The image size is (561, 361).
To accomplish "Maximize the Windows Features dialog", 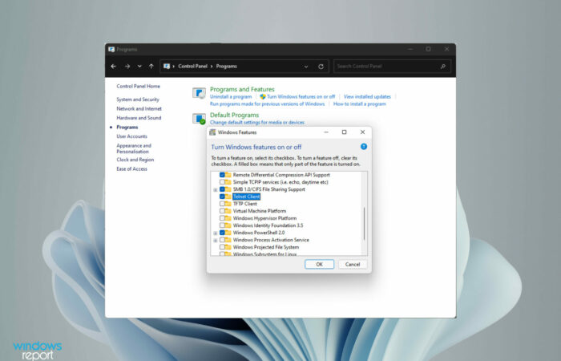I will [x=344, y=132].
